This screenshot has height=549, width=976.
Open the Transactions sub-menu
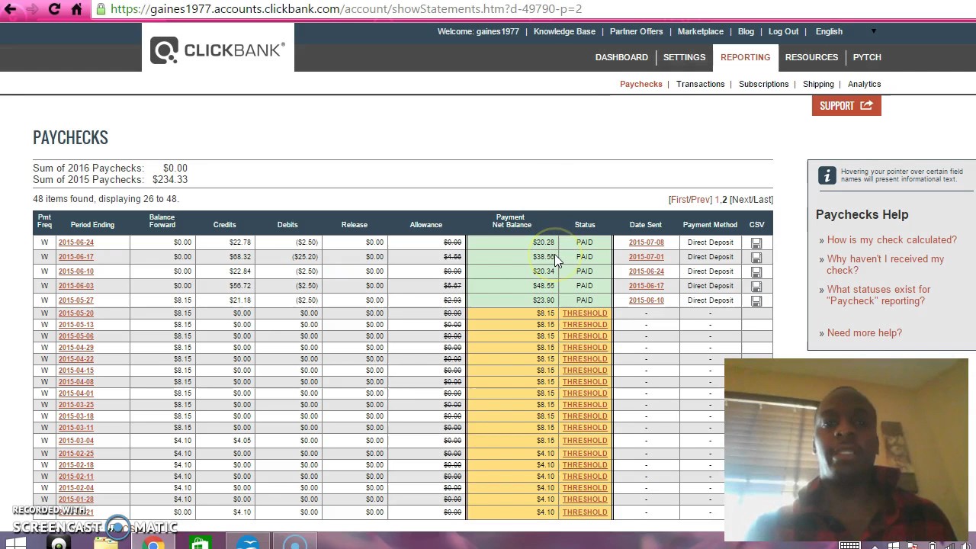tap(700, 84)
